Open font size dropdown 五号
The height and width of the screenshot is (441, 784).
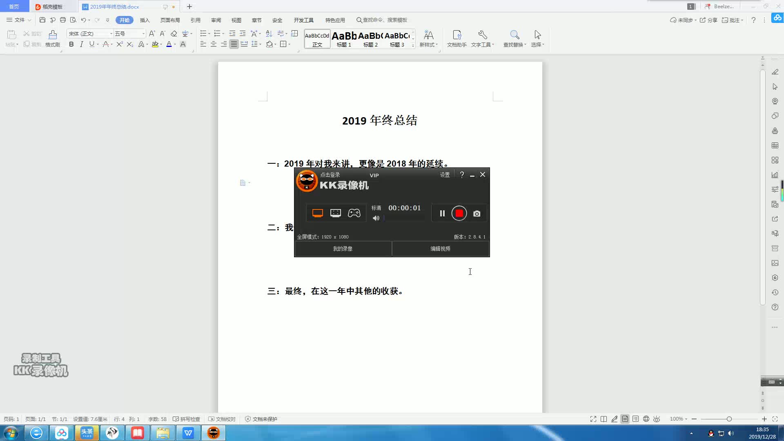(143, 33)
